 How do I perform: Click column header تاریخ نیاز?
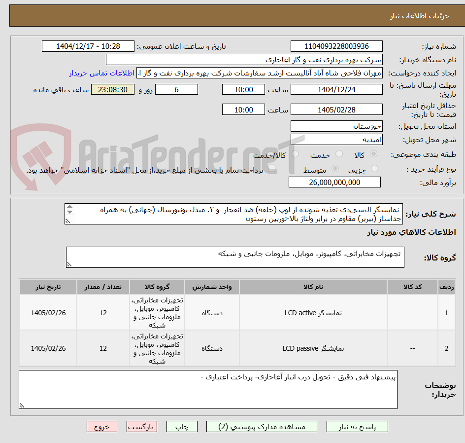pos(48,287)
